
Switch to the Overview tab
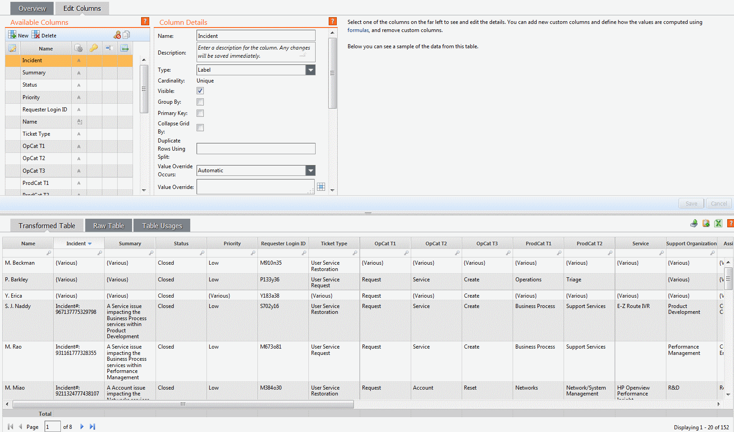click(x=32, y=9)
